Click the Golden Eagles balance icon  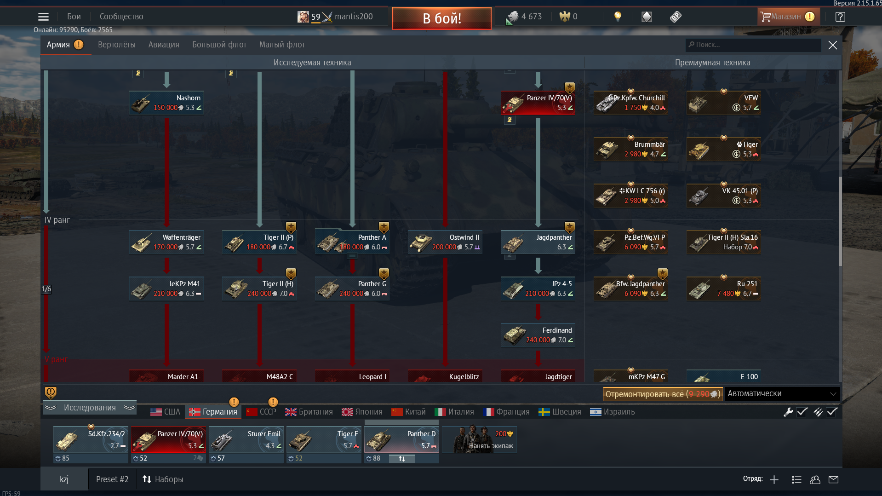click(564, 17)
